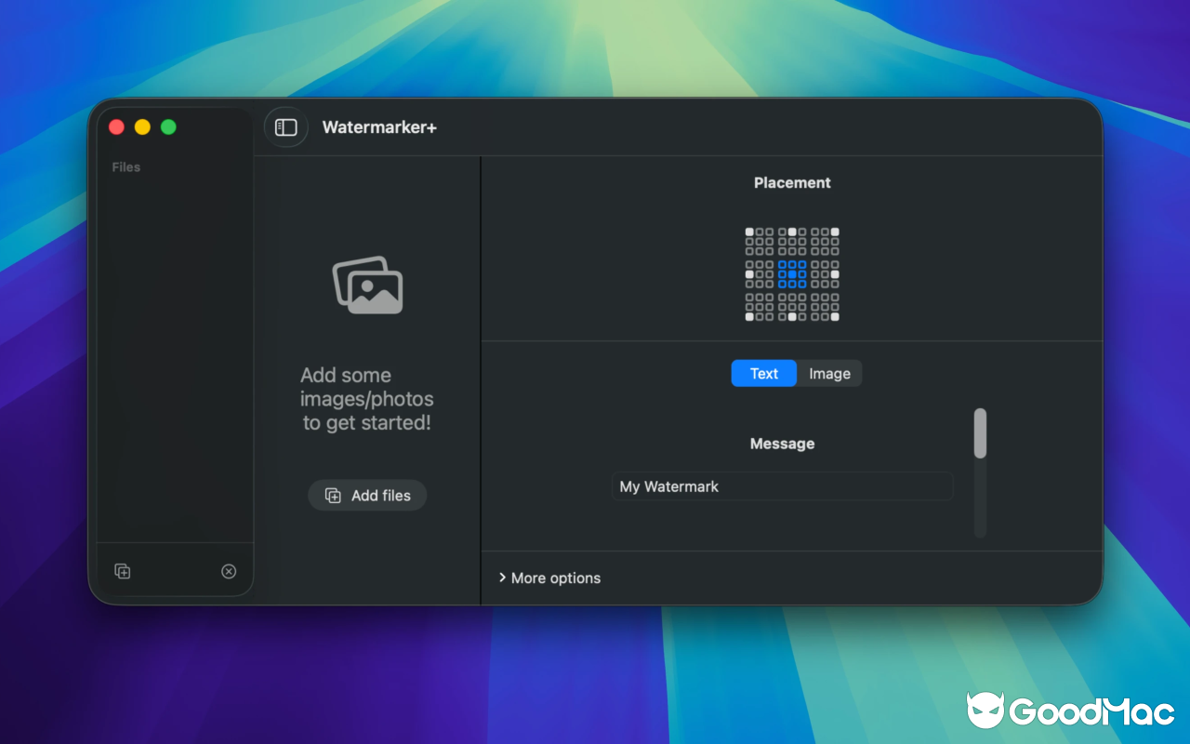Expand the More options section
The height and width of the screenshot is (744, 1190).
tap(549, 578)
